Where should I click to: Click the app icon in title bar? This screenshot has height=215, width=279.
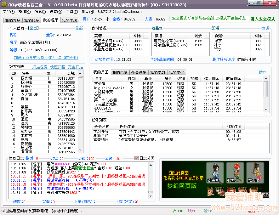4,4
